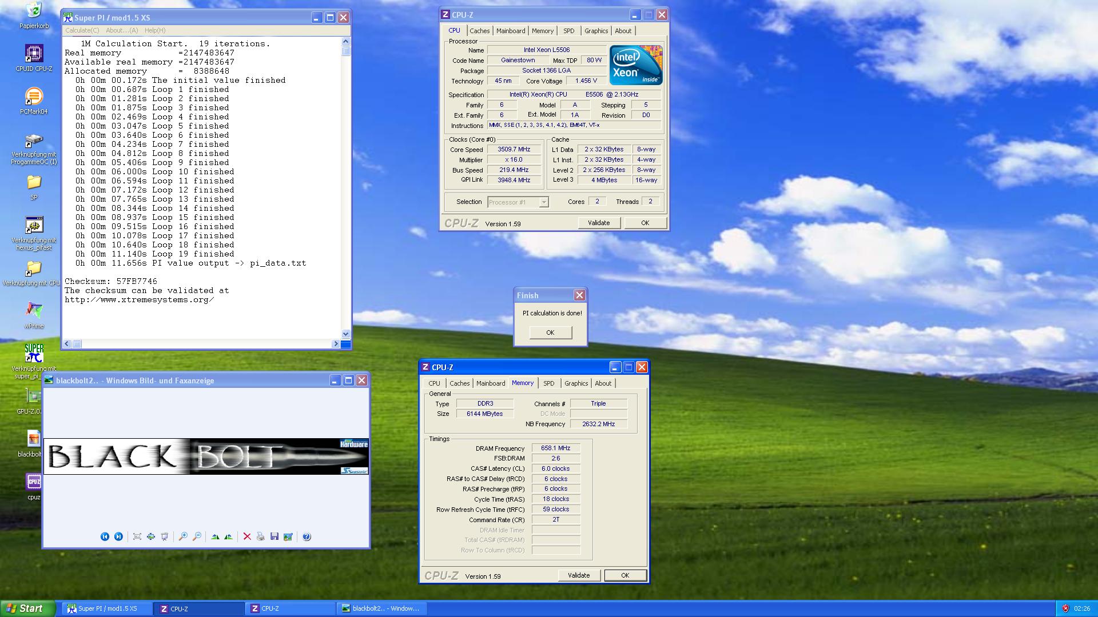1098x617 pixels.
Task: Switch to Super PI taskbar button
Action: point(108,608)
